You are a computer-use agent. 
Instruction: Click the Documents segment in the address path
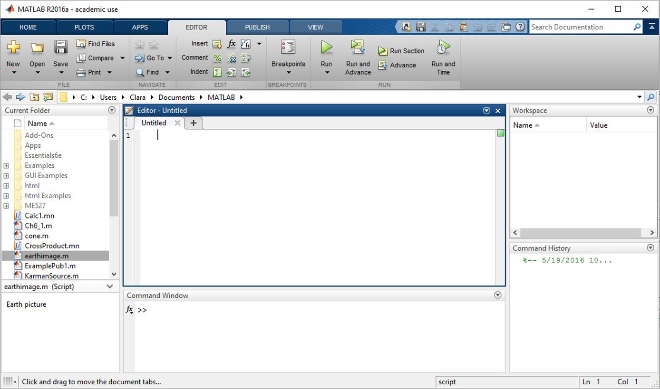click(176, 97)
